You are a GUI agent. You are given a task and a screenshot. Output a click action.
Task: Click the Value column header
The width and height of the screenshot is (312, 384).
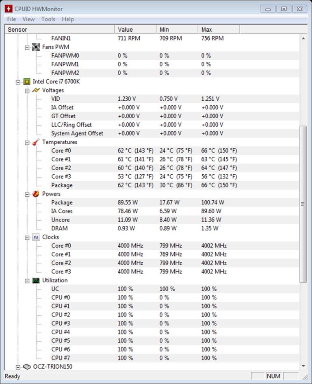(135, 29)
